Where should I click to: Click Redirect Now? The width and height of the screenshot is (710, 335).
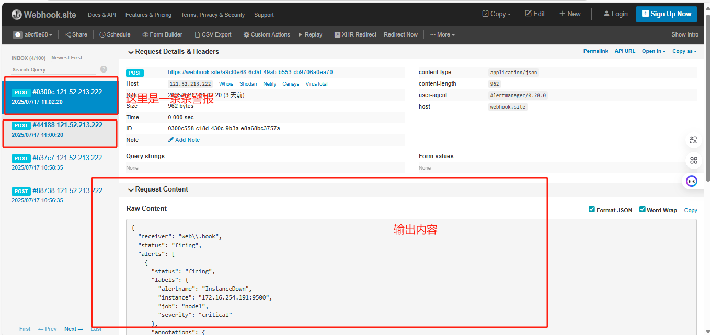[x=400, y=35]
